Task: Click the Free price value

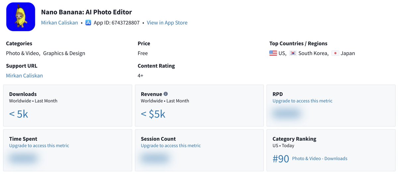Action: pos(143,53)
